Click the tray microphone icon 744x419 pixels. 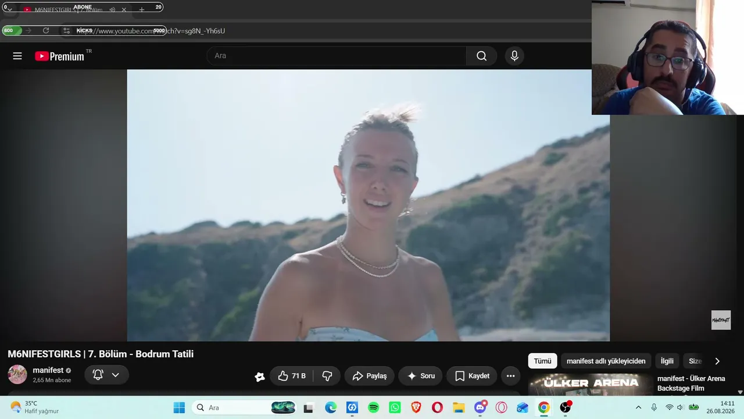[654, 407]
